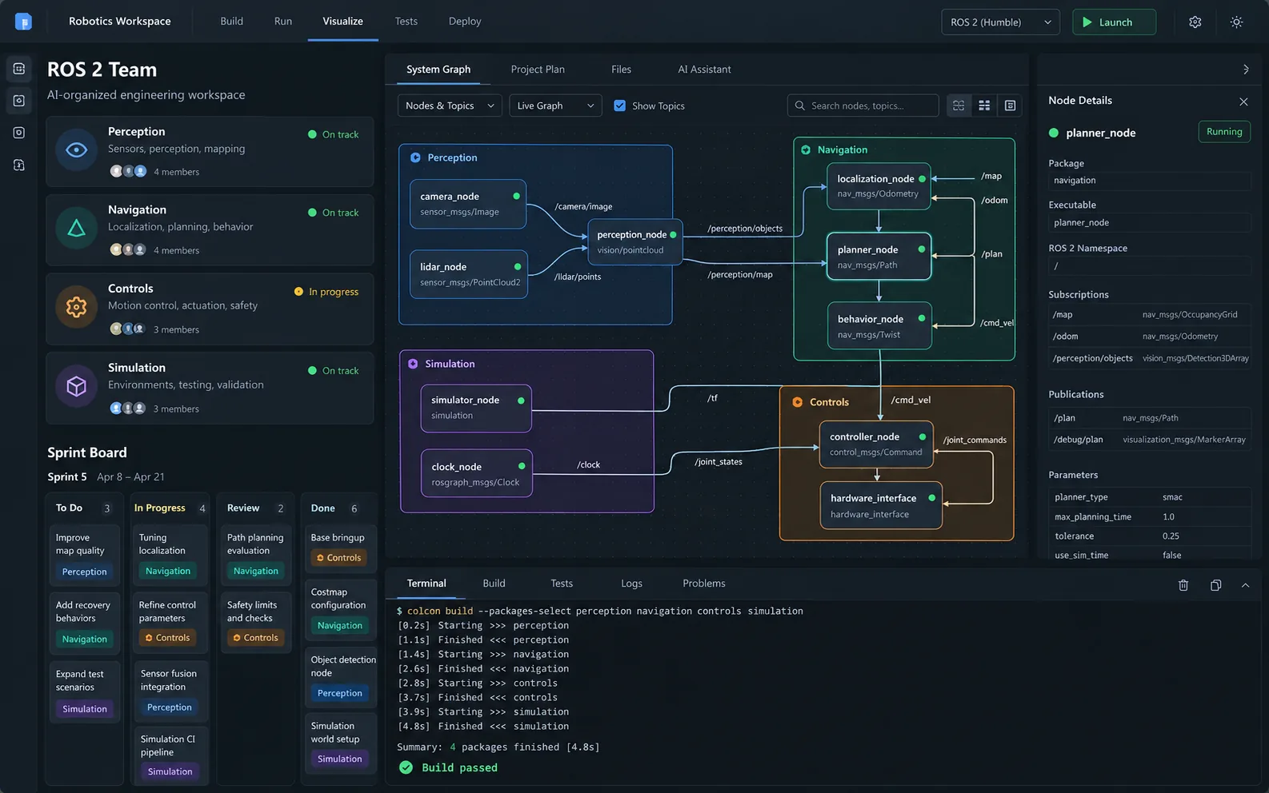Screen dimensions: 1269x793
Task: Click the In Progress column header
Action: point(170,508)
